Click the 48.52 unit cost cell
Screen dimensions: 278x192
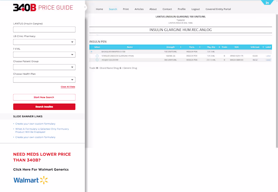tap(255, 60)
